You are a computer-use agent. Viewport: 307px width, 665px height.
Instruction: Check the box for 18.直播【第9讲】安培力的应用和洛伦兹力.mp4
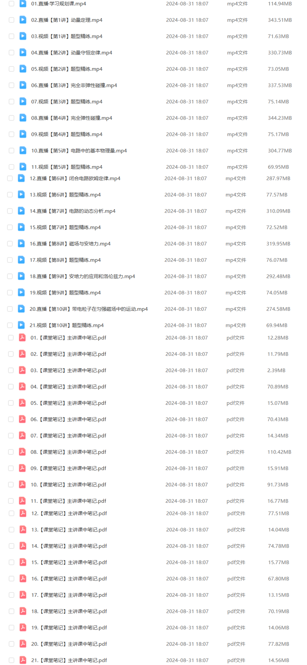[10, 276]
